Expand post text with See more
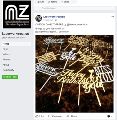Viewport: 117px width, 120px height. coord(63,32)
